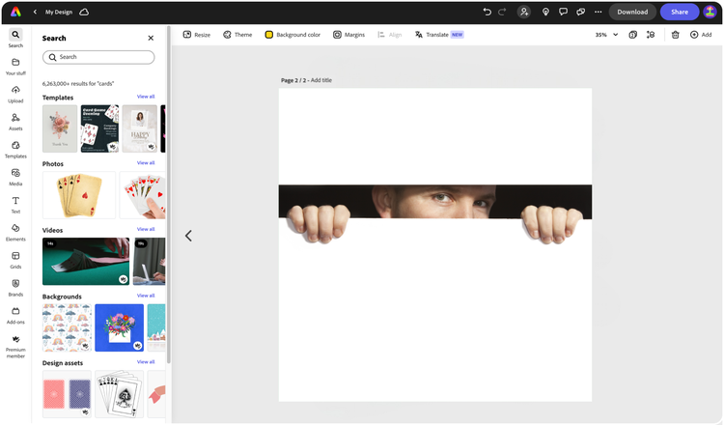This screenshot has width=724, height=425.
Task: Select the HAPPY portrait template
Action: coord(140,128)
